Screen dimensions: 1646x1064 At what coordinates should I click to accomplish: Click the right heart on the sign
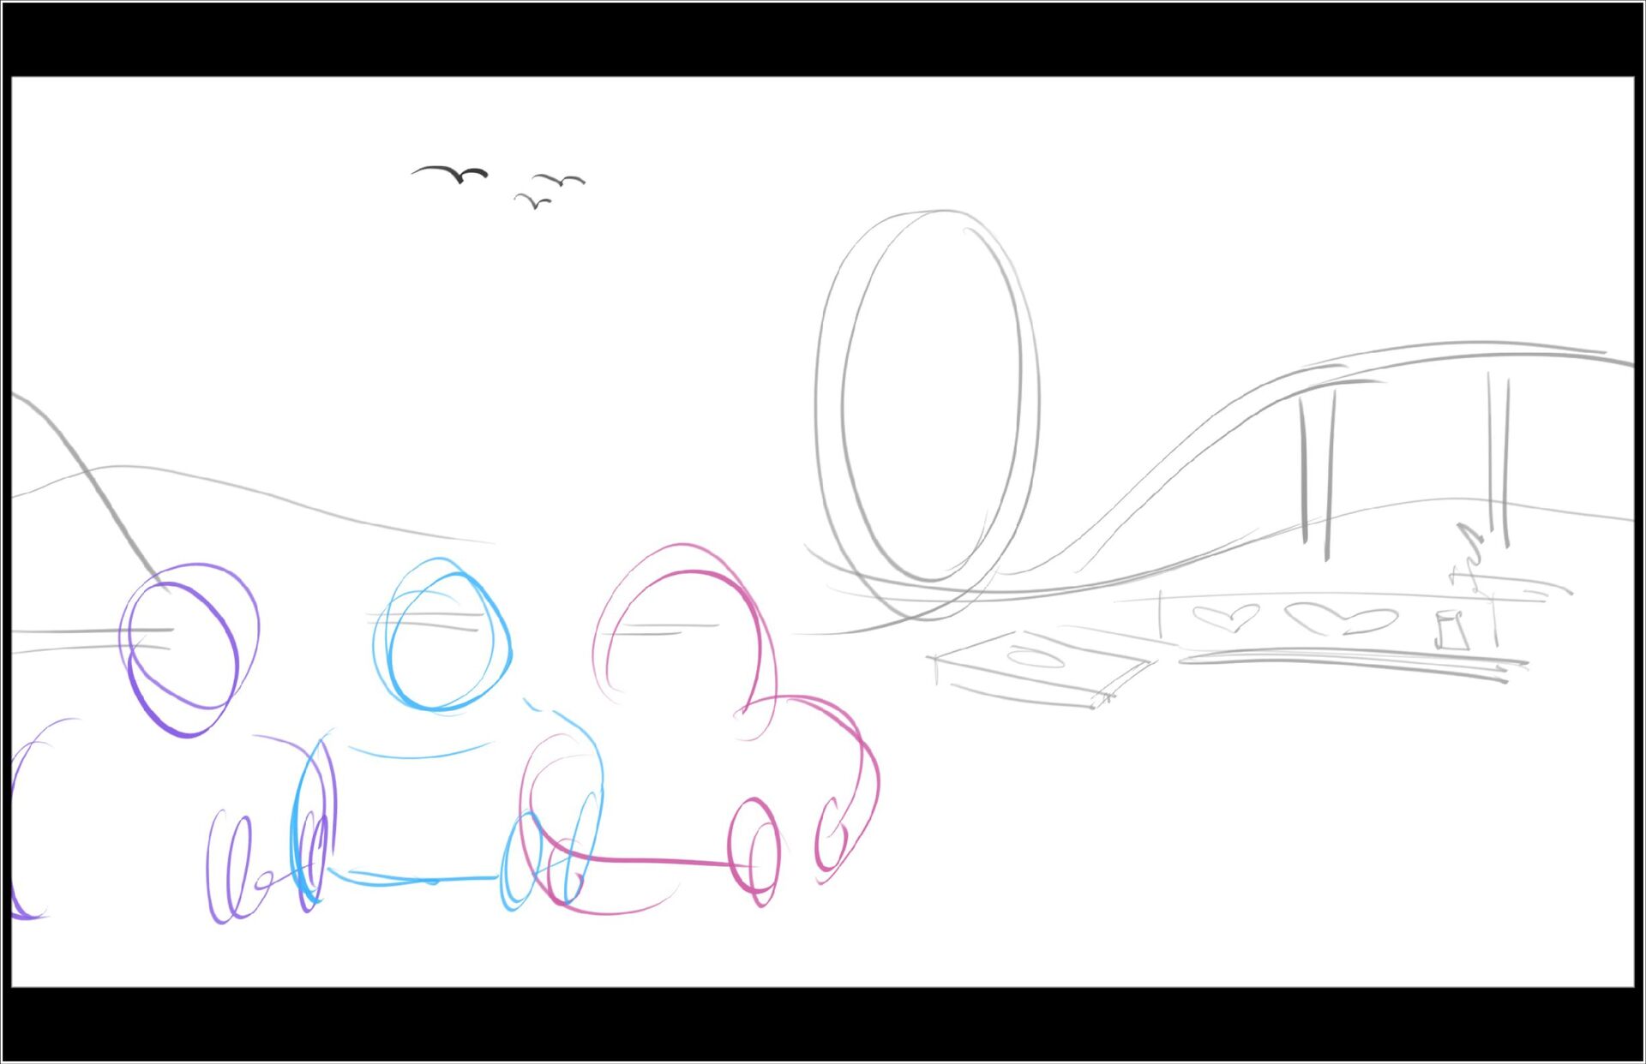click(x=1342, y=619)
